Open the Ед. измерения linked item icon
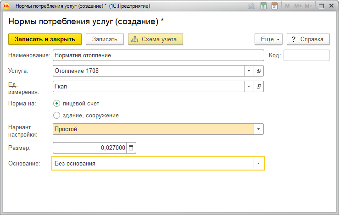The image size is (339, 215). pos(259,86)
